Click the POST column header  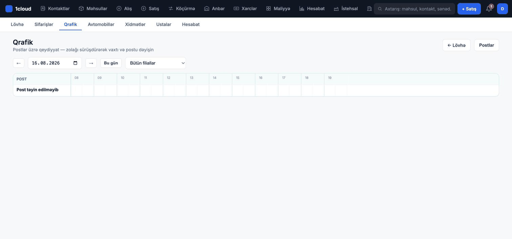(x=42, y=79)
